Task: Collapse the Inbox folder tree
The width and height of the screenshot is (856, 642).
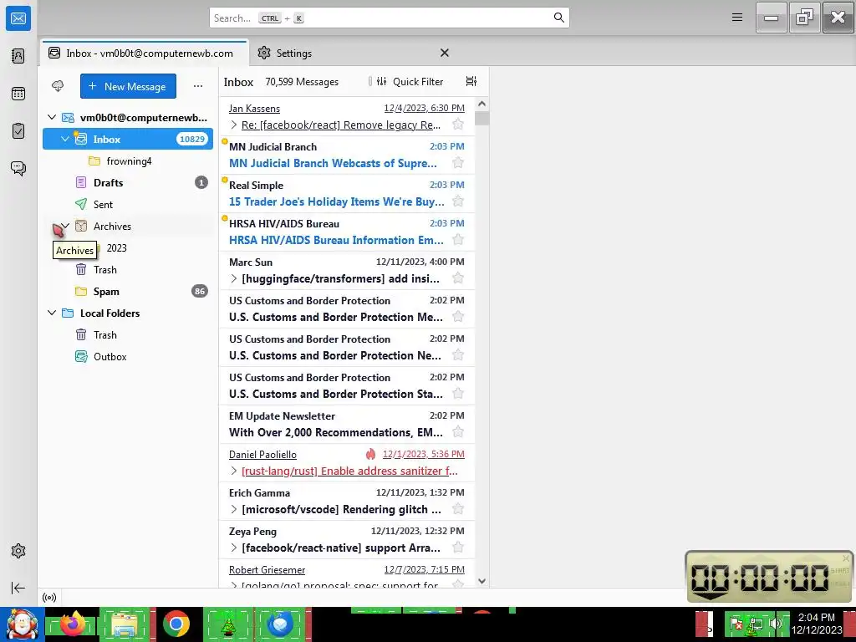Action: [65, 140]
